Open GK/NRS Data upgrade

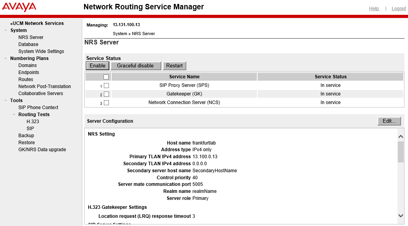click(42, 149)
